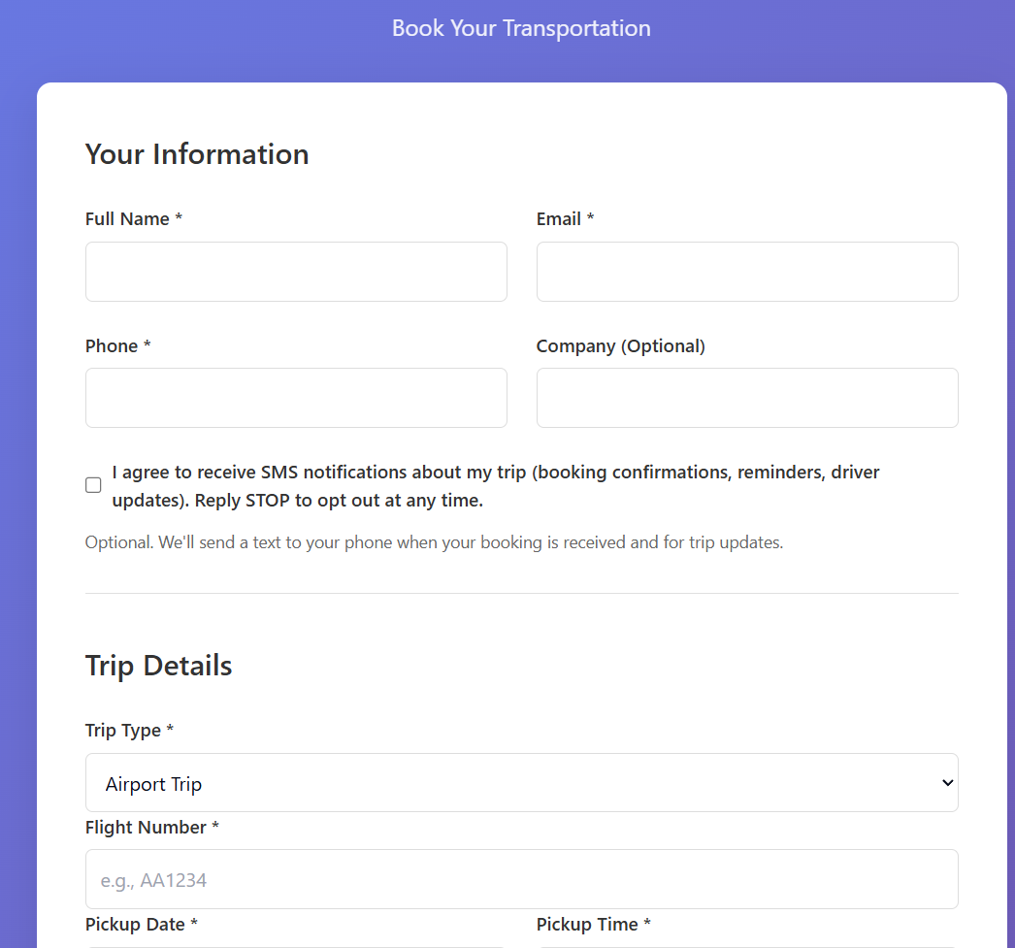This screenshot has width=1015, height=948.
Task: Click the Email input box
Action: pyautogui.click(x=747, y=272)
